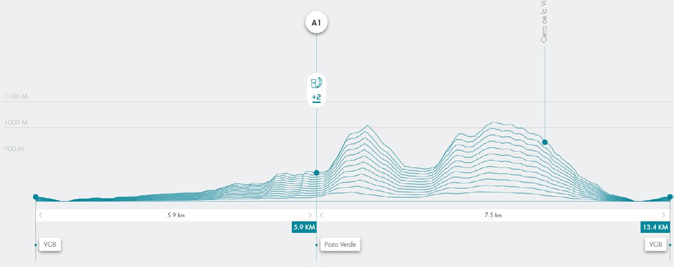Select the drink and banana refreshment icon
Image resolution: width=674 pixels, height=267 pixels.
click(x=316, y=83)
